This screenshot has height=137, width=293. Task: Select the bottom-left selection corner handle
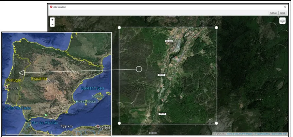coord(119,123)
